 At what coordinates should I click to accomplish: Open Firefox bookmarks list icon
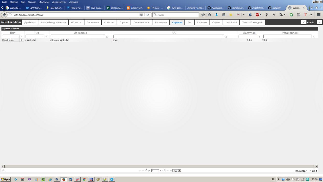[x=209, y=15]
